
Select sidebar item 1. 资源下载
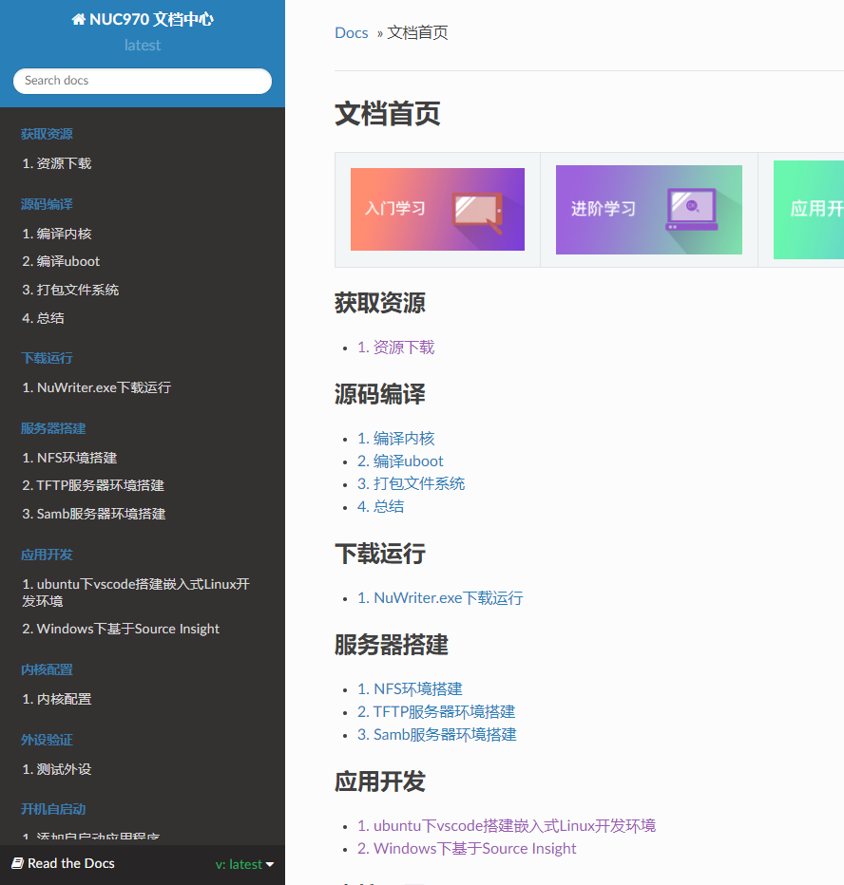click(56, 163)
